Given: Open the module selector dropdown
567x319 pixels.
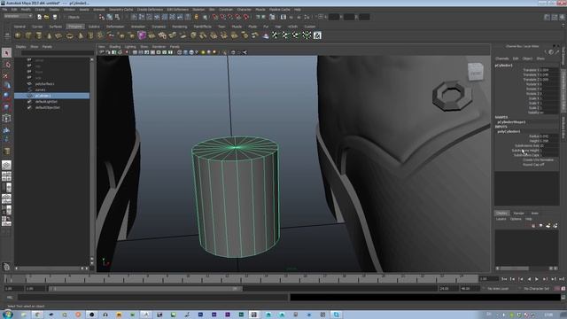Looking at the screenshot, I should point(18,16).
